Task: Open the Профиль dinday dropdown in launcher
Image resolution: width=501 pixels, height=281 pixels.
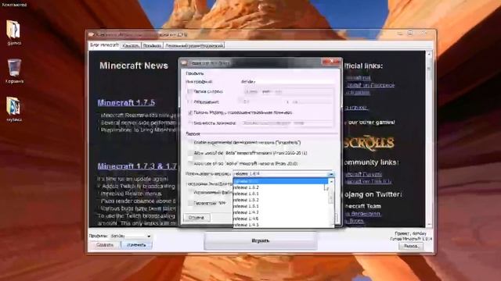Action: 131,236
